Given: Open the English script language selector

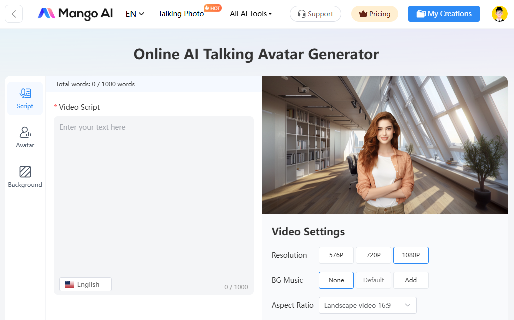Looking at the screenshot, I should pos(85,284).
